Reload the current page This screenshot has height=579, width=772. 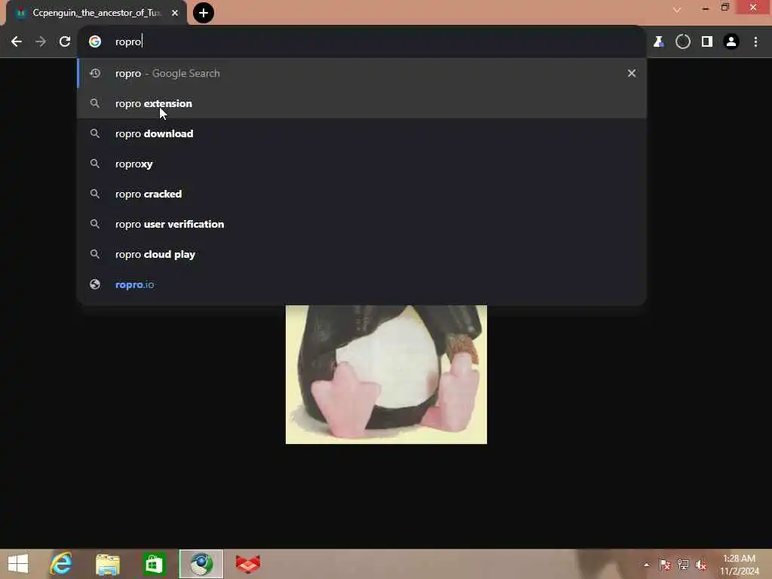[65, 42]
